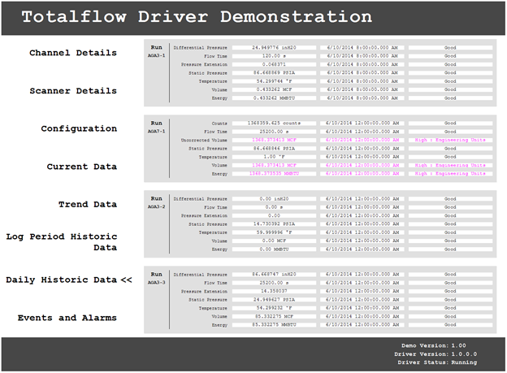Open the Events and Alarms page
The width and height of the screenshot is (507, 373).
point(67,318)
